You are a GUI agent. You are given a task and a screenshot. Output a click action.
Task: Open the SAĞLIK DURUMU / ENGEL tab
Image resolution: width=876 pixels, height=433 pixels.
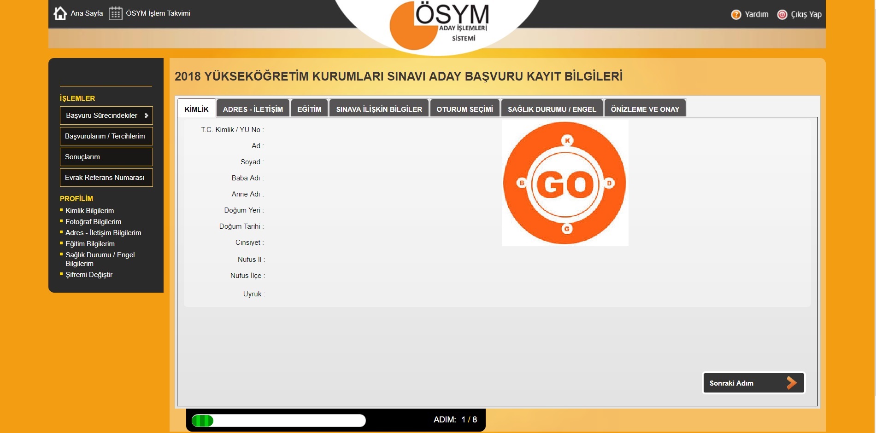pyautogui.click(x=552, y=109)
